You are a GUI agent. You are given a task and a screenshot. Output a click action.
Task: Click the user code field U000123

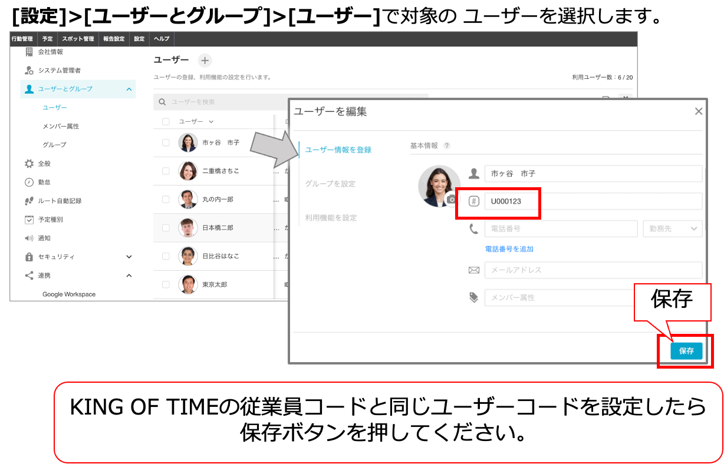pyautogui.click(x=593, y=201)
